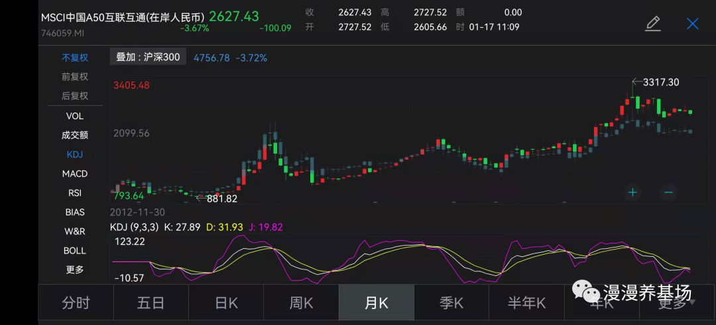Click the index title MSCI中国A50互联互通
This screenshot has width=716, height=325.
tap(123, 18)
